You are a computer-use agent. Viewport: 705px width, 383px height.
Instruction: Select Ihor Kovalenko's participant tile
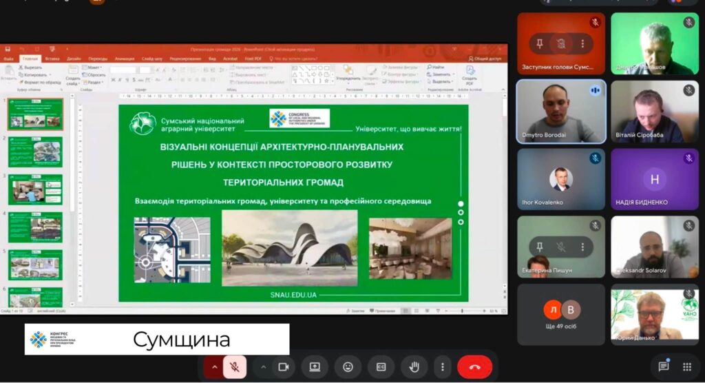[x=561, y=179]
